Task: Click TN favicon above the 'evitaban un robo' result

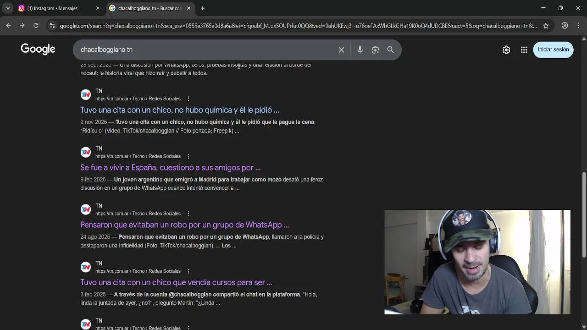Action: click(86, 209)
